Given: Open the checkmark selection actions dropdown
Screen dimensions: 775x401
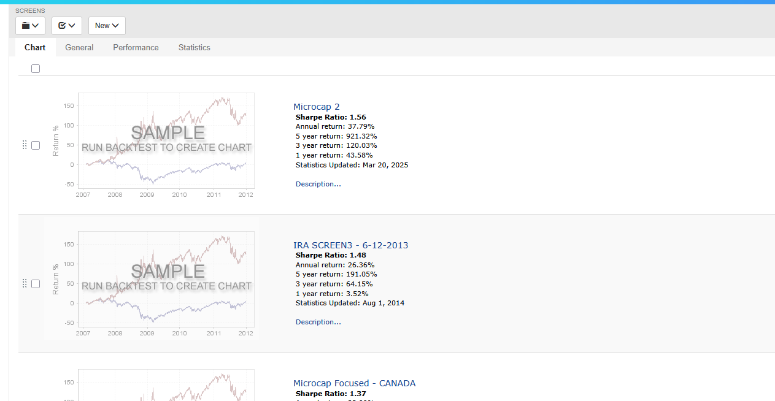Looking at the screenshot, I should point(66,26).
